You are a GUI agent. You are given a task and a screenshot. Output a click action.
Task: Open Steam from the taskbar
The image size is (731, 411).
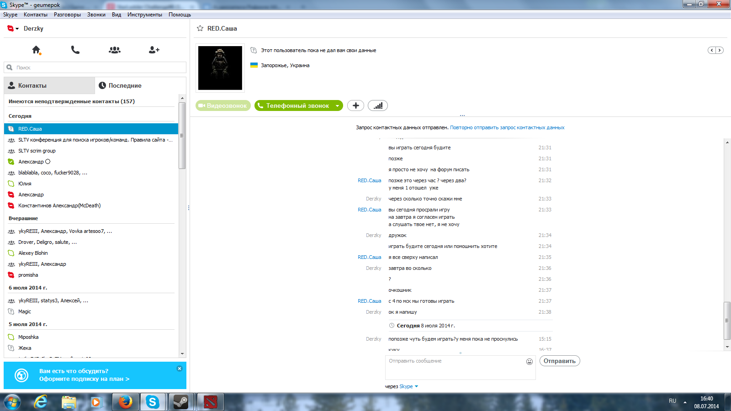(x=181, y=402)
